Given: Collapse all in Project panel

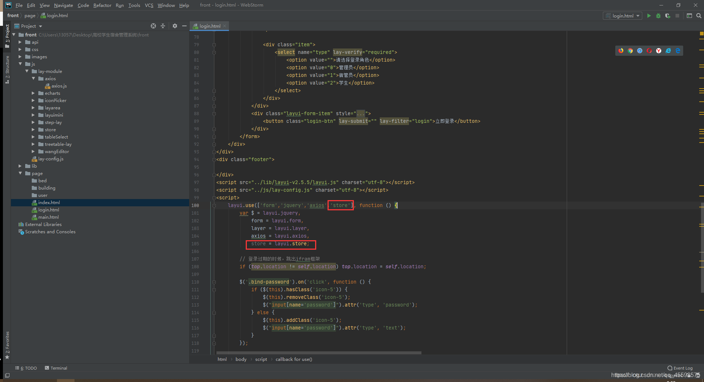Looking at the screenshot, I should point(163,26).
